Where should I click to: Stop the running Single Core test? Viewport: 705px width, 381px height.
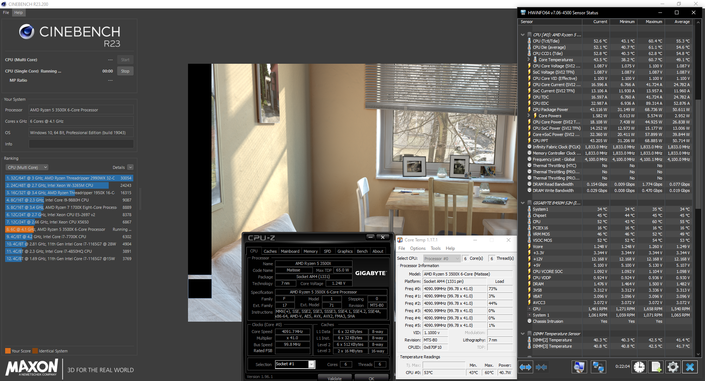(125, 71)
